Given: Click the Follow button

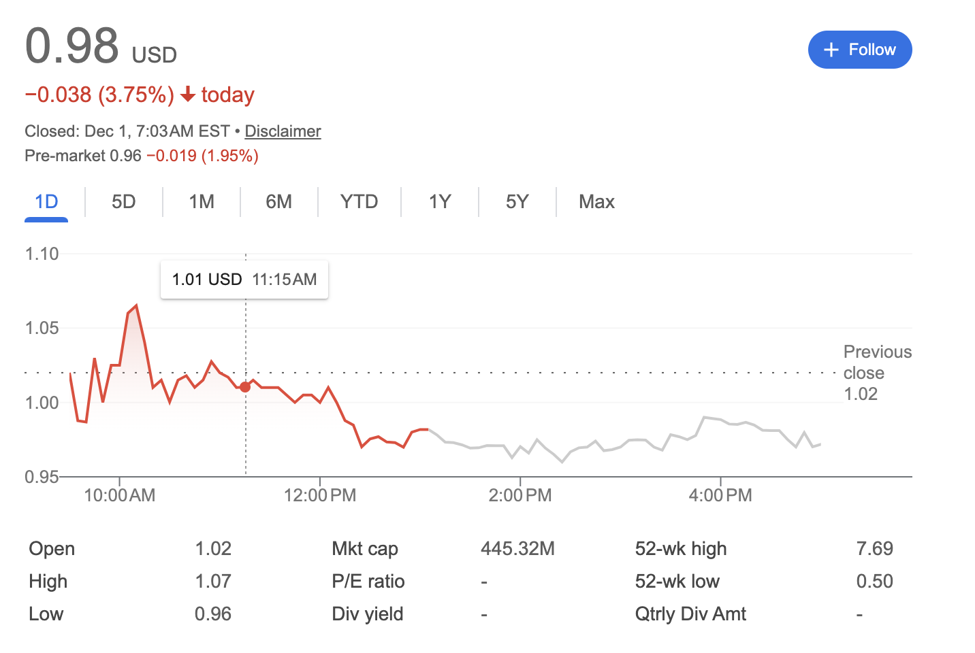Looking at the screenshot, I should pos(859,50).
